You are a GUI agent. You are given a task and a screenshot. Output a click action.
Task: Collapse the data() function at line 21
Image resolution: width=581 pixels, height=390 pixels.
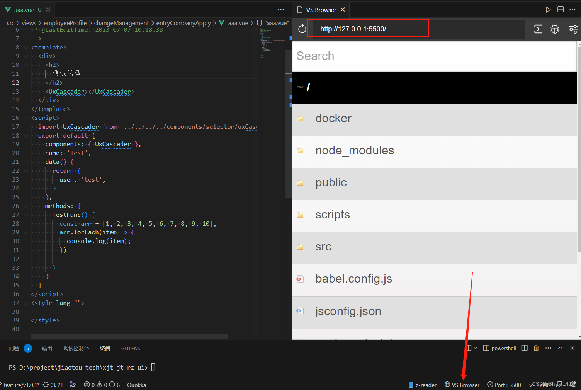pos(26,162)
